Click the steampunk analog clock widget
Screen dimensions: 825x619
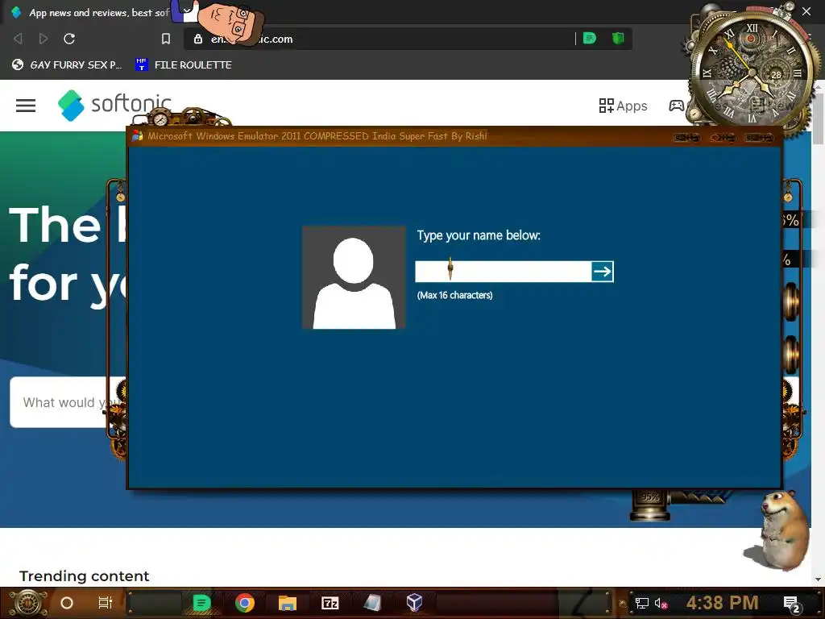click(752, 71)
